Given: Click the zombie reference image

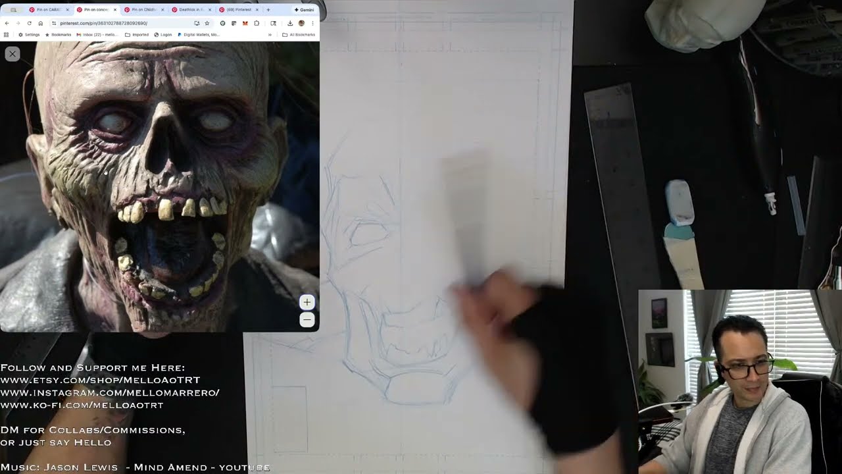Looking at the screenshot, I should (159, 186).
